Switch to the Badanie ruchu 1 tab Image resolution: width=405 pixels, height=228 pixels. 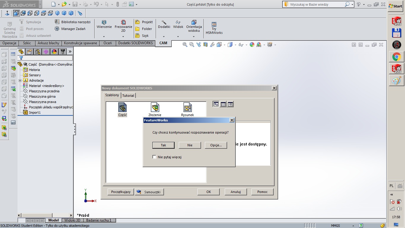pyautogui.click(x=99, y=220)
